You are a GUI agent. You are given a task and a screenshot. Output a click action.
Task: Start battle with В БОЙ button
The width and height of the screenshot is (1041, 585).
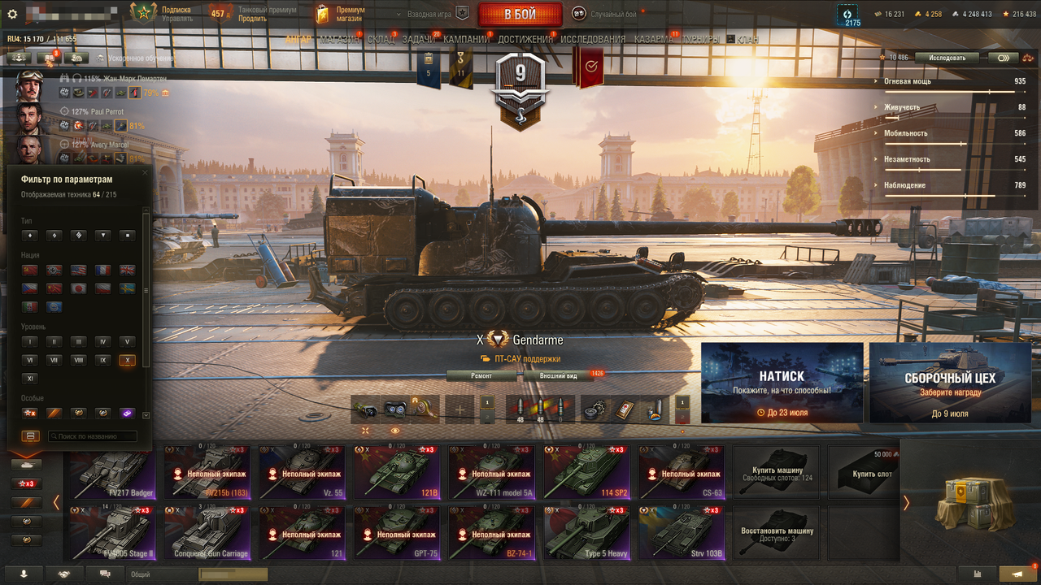point(520,15)
